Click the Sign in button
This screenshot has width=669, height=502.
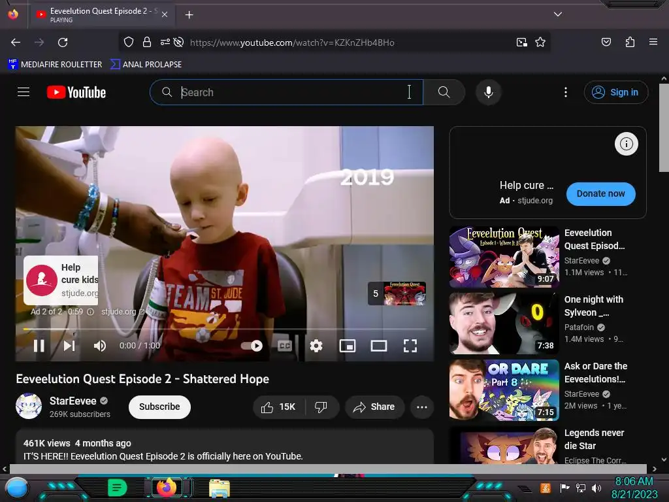(615, 92)
